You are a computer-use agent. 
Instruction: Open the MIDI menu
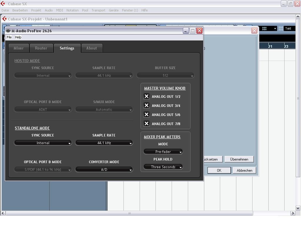click(x=59, y=10)
